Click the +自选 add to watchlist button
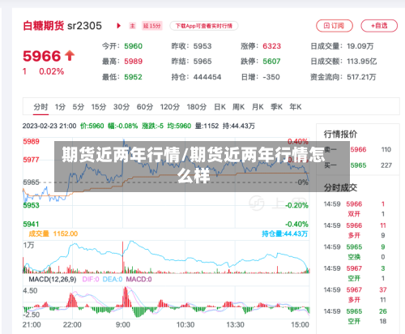This screenshot has height=334, width=405. click(x=379, y=26)
